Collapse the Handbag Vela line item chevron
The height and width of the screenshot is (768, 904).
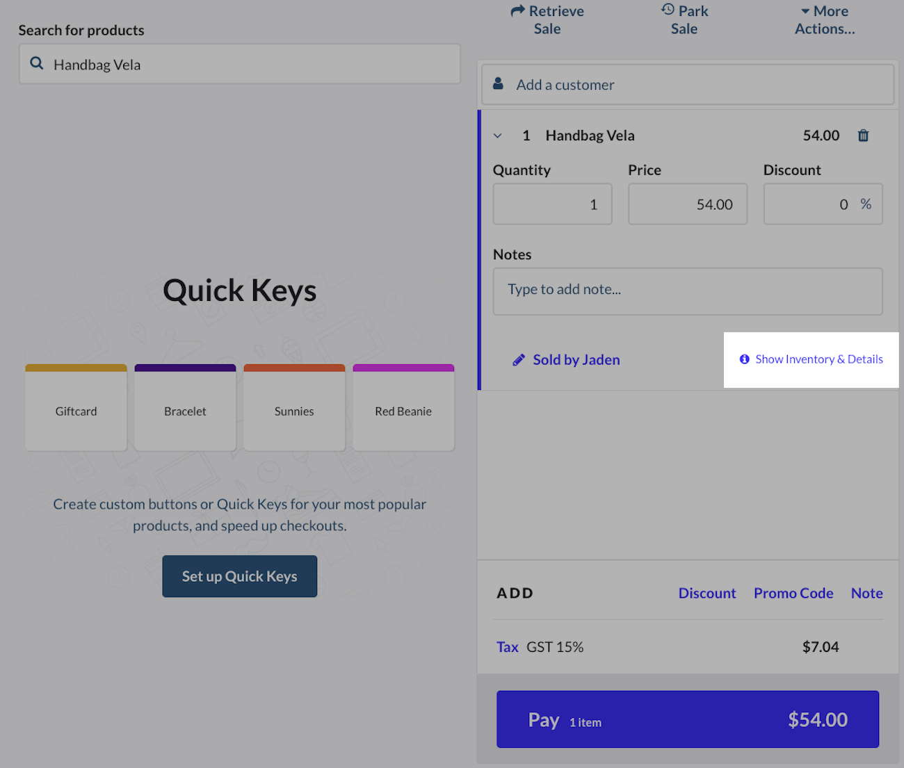(498, 136)
